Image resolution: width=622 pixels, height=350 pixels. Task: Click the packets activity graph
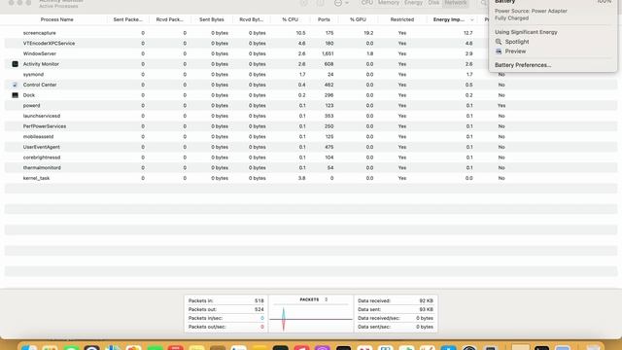pyautogui.click(x=311, y=319)
